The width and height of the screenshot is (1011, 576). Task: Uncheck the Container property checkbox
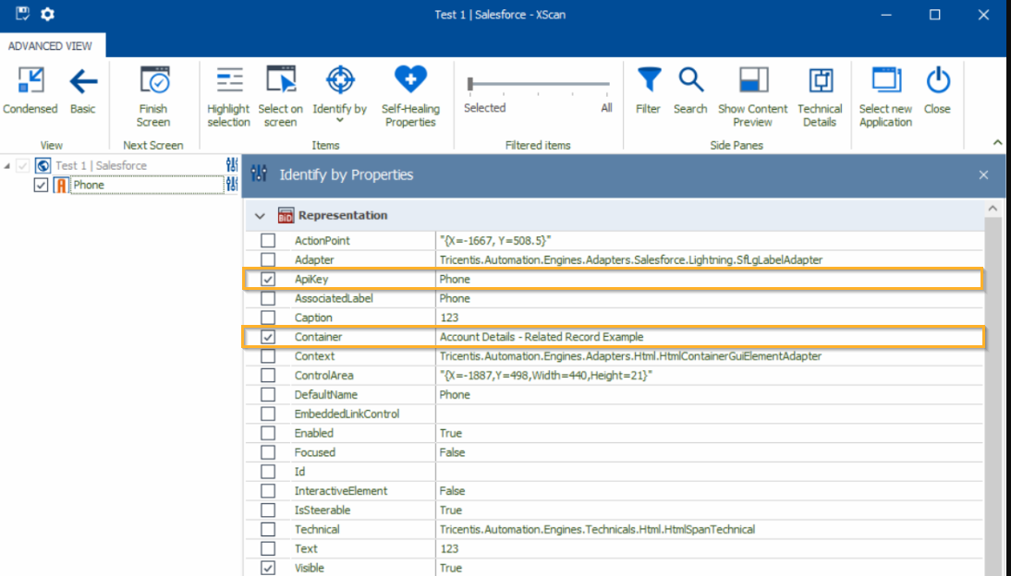268,337
